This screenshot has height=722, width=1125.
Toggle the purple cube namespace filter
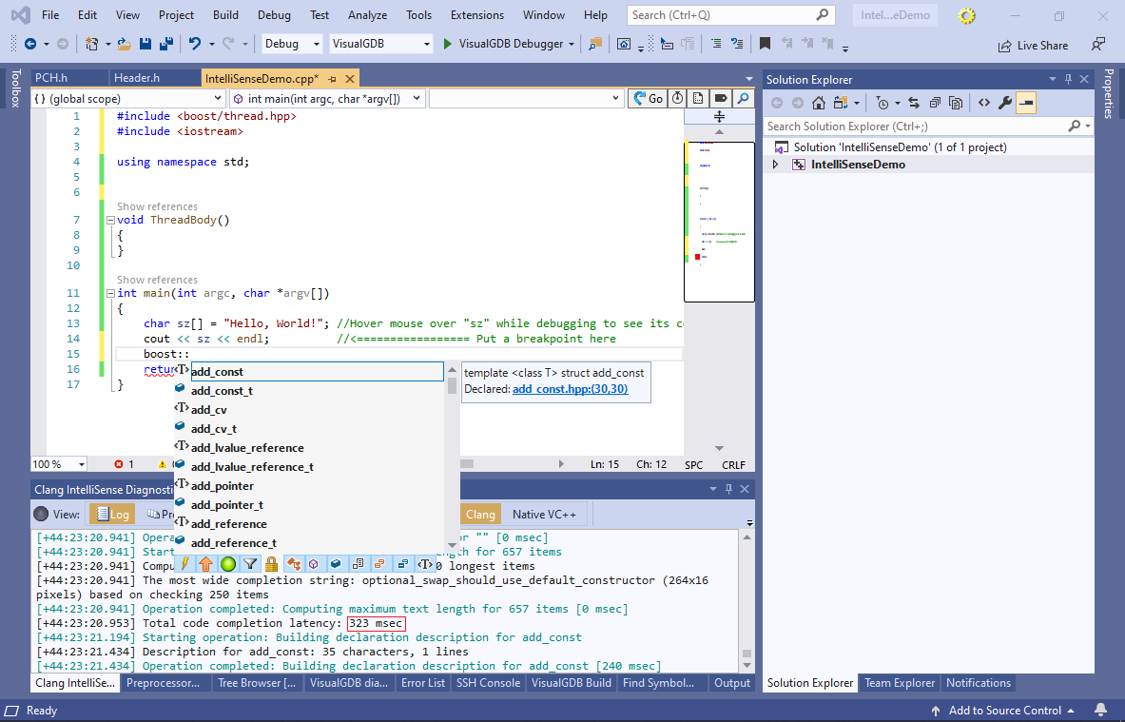tap(314, 564)
